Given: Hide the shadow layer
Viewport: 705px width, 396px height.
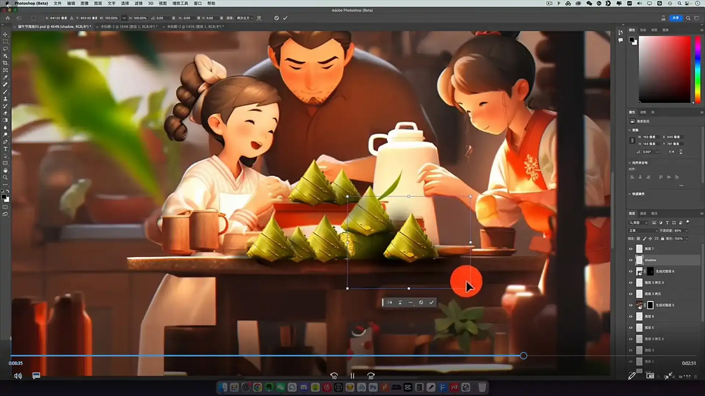Looking at the screenshot, I should click(631, 260).
